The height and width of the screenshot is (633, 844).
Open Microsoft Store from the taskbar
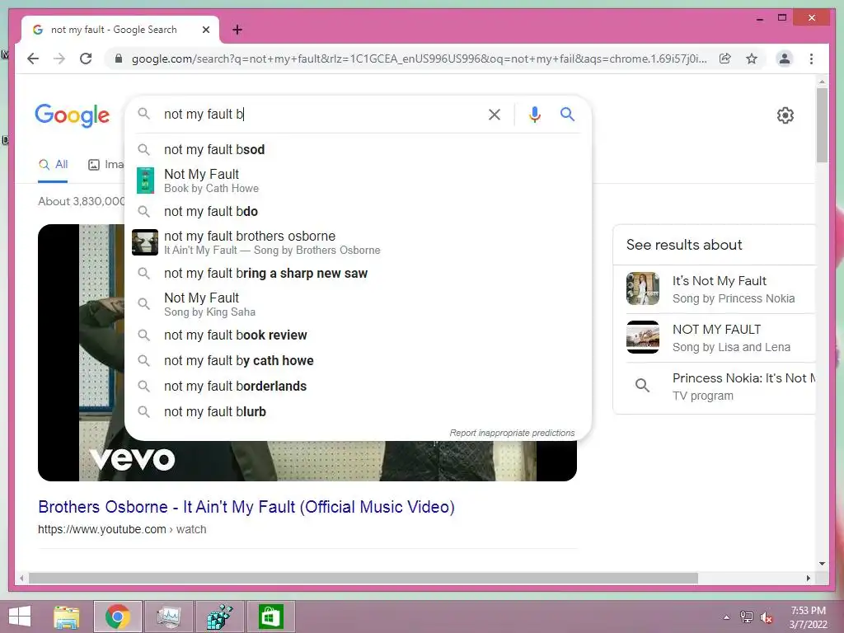(270, 617)
